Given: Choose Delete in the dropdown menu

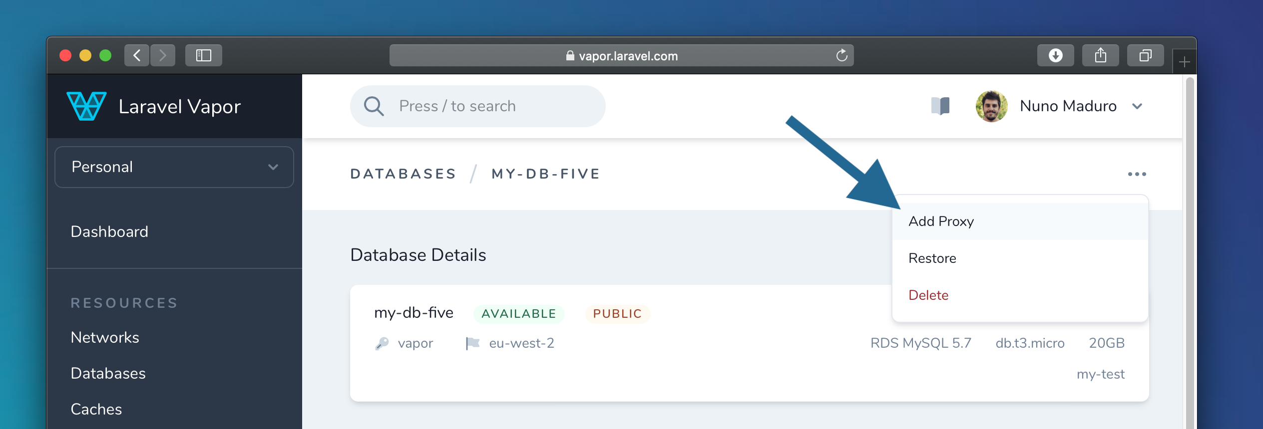Looking at the screenshot, I should 1020,295.
